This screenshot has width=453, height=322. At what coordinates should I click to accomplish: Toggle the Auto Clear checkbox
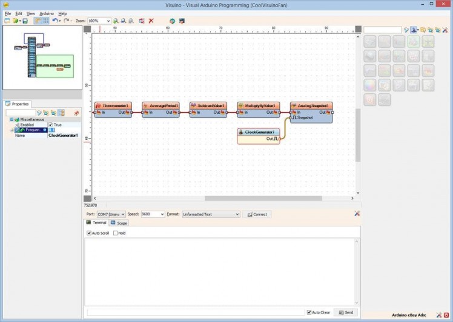coord(309,312)
